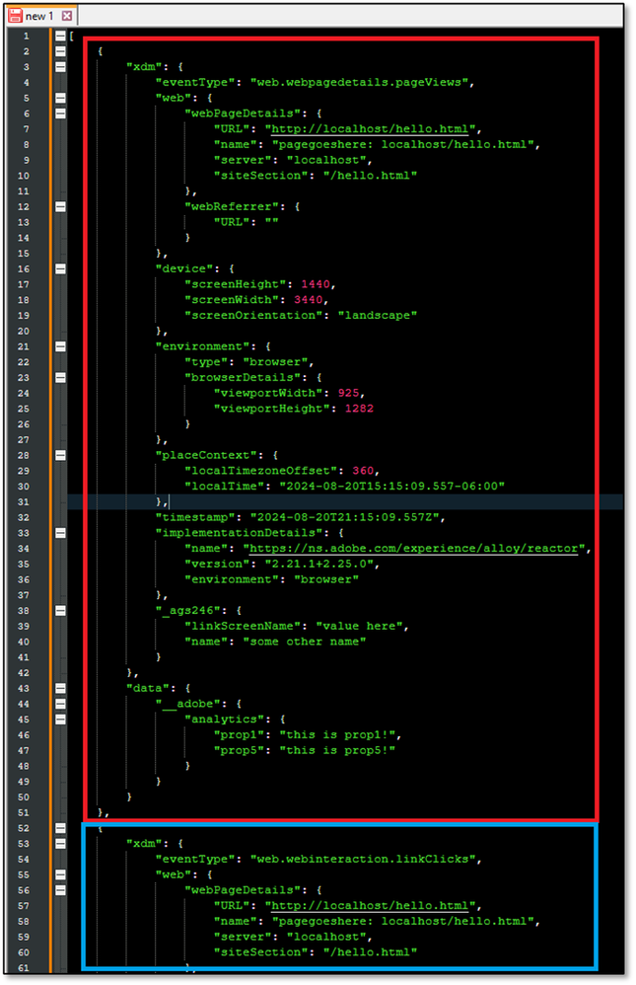Click the unsaved file icon on tab
Image resolution: width=636 pixels, height=985 pixels.
(15, 16)
